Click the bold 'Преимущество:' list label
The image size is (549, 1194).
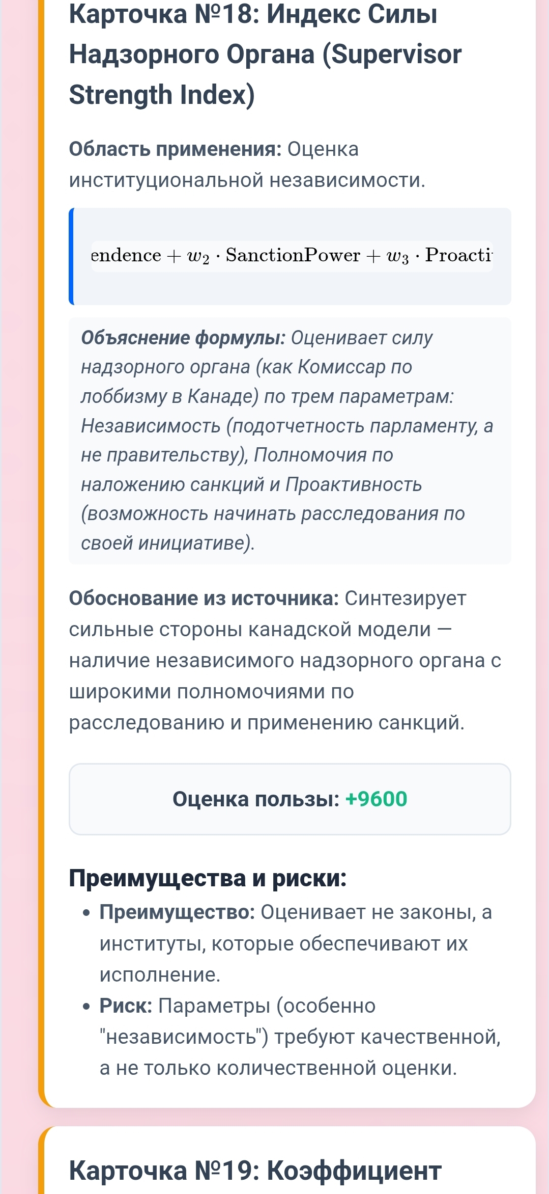tap(177, 912)
